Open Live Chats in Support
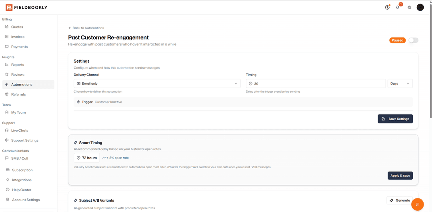 click(28, 130)
